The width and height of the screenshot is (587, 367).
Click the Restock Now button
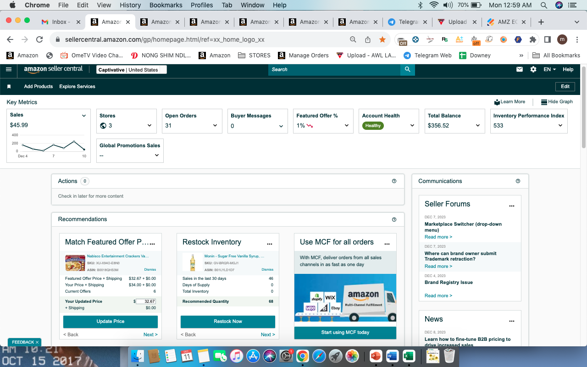point(228,322)
